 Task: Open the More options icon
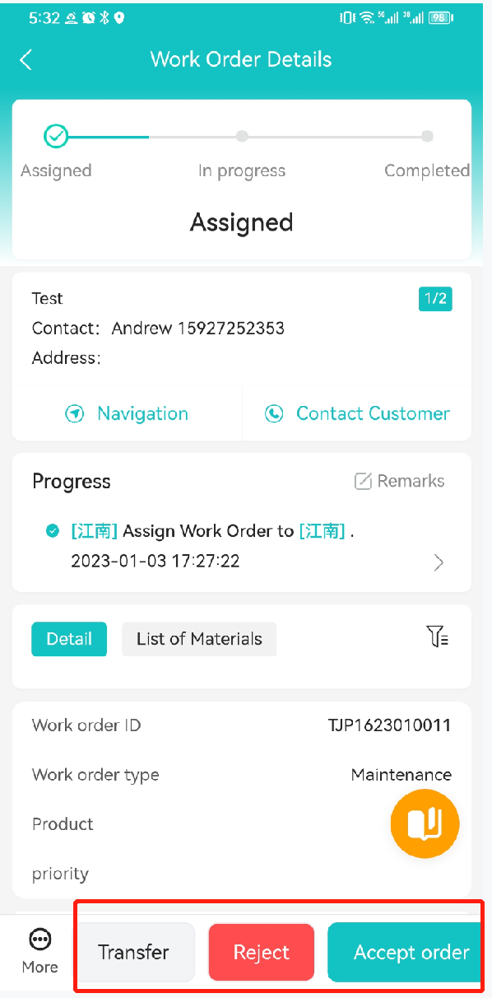click(x=39, y=940)
